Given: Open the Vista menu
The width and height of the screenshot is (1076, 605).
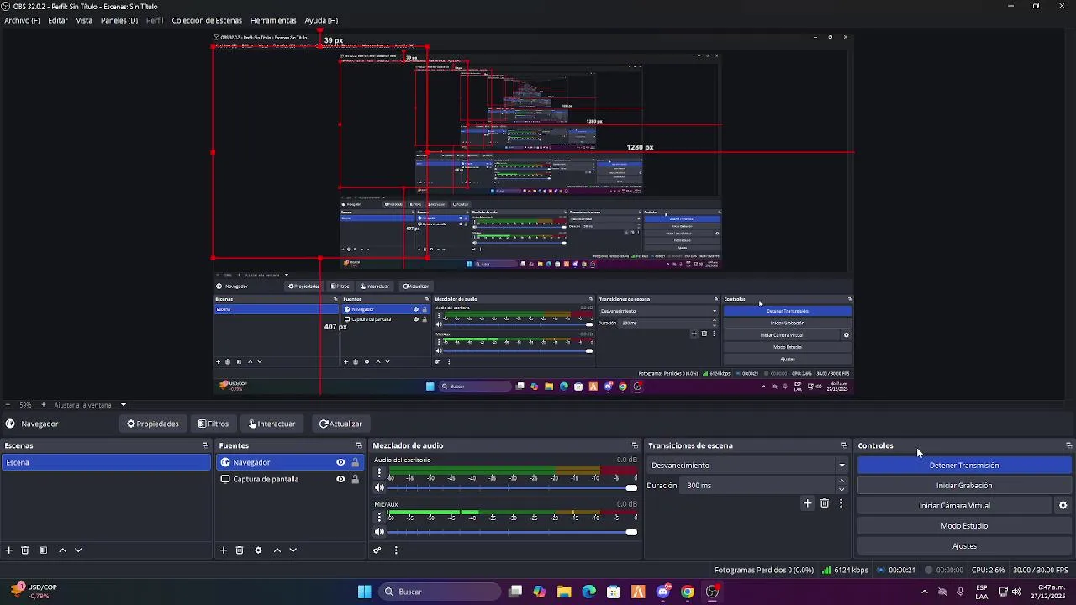Looking at the screenshot, I should point(84,20).
